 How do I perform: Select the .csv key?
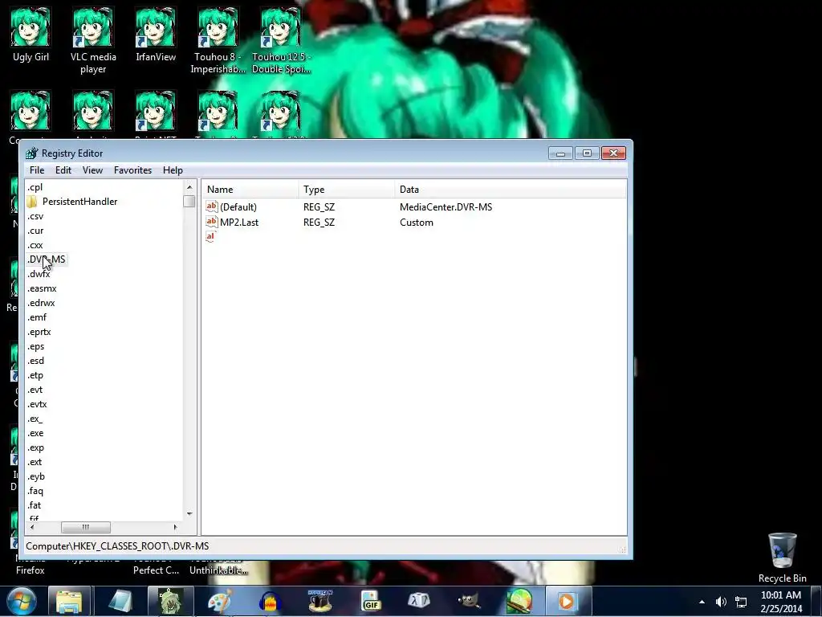pos(35,216)
